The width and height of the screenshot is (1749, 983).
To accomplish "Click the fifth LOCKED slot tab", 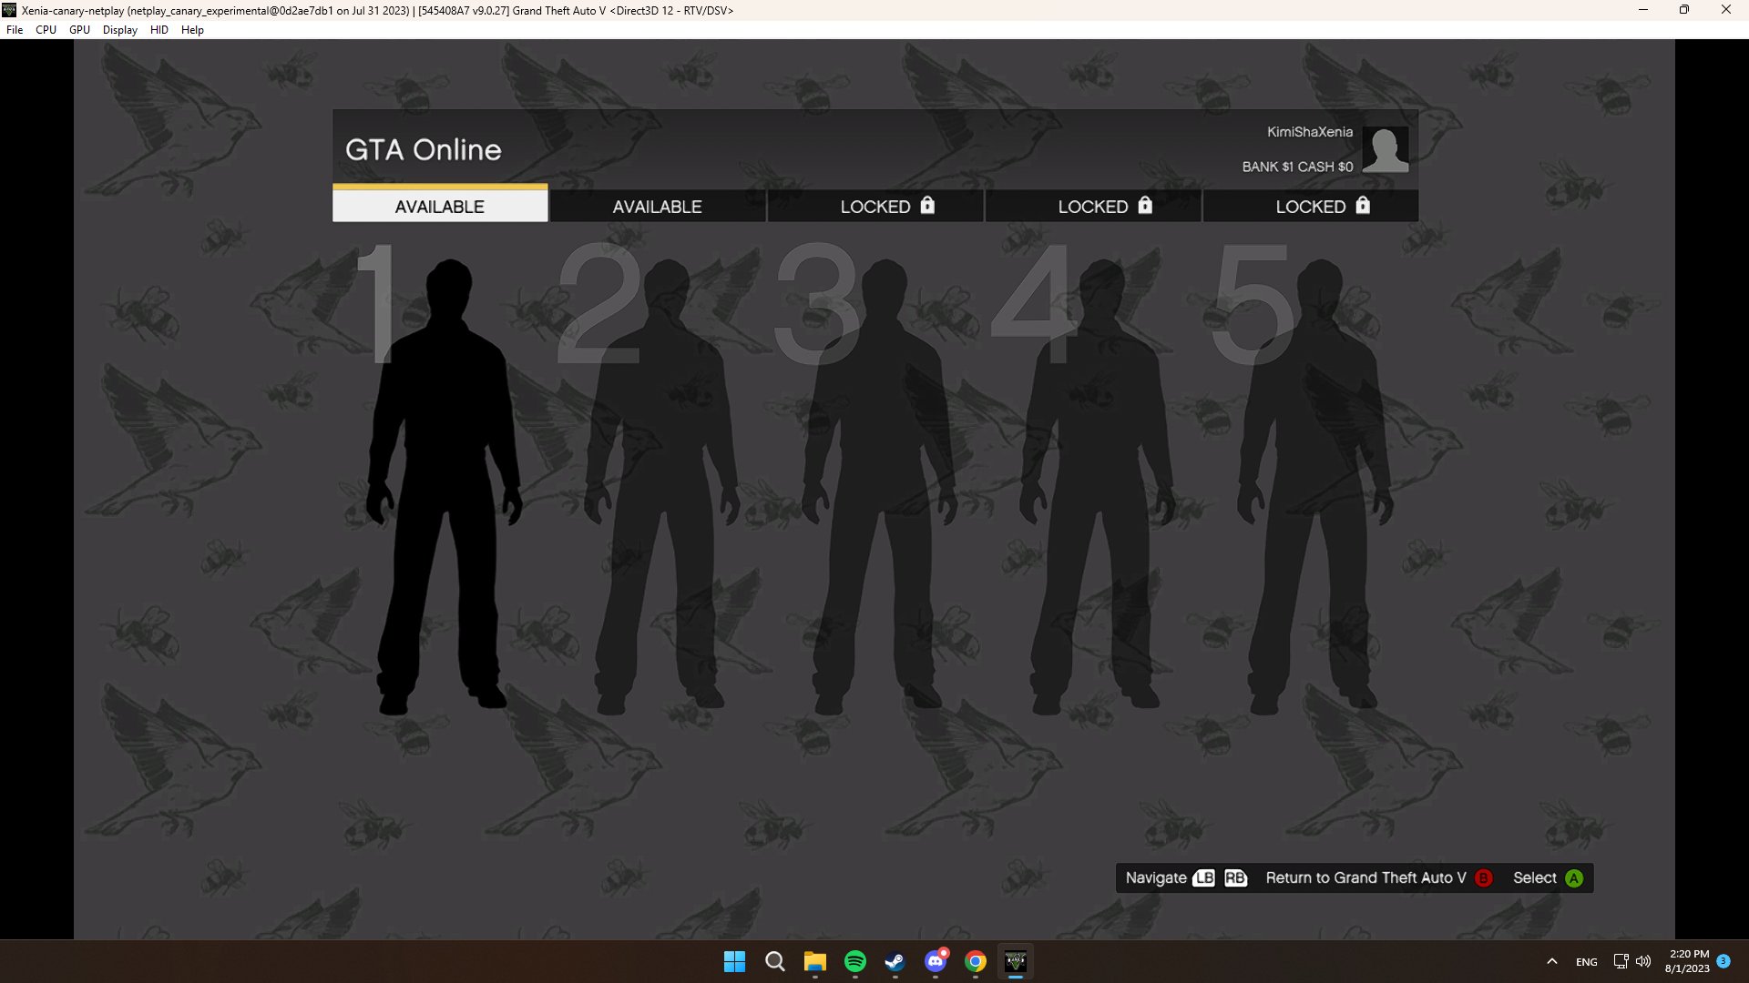I will coord(1310,207).
